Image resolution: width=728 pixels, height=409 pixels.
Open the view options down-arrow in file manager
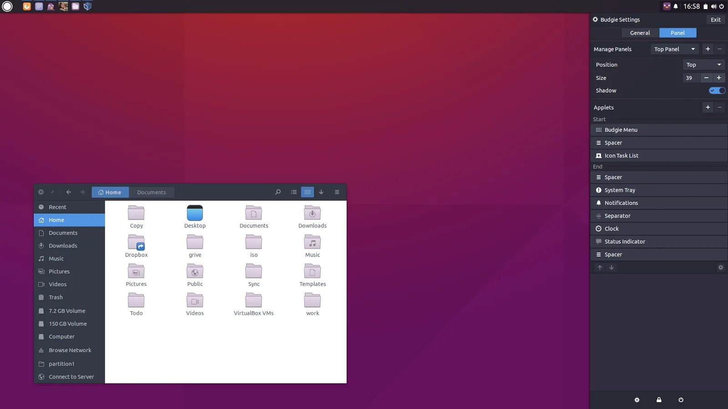tap(321, 192)
